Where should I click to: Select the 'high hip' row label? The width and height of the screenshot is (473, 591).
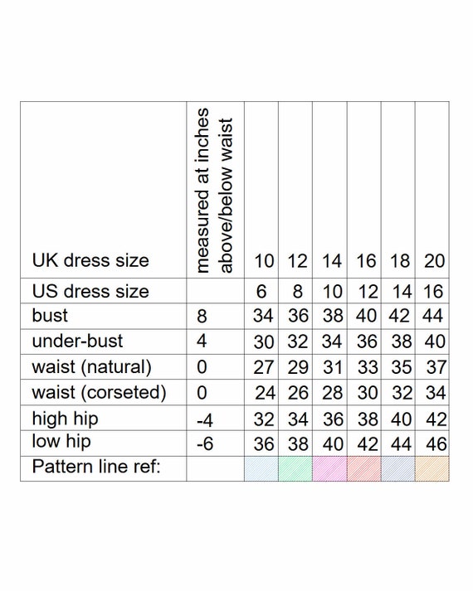(x=65, y=419)
